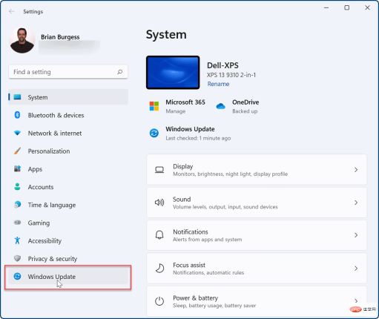Expand Sound row chevron
This screenshot has width=379, height=319.
tap(356, 203)
